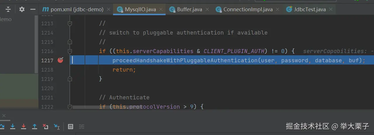Click the inline 'serverCapabilities:' debug hint
Viewport: 374px width, 135px height.
[x=335, y=51]
